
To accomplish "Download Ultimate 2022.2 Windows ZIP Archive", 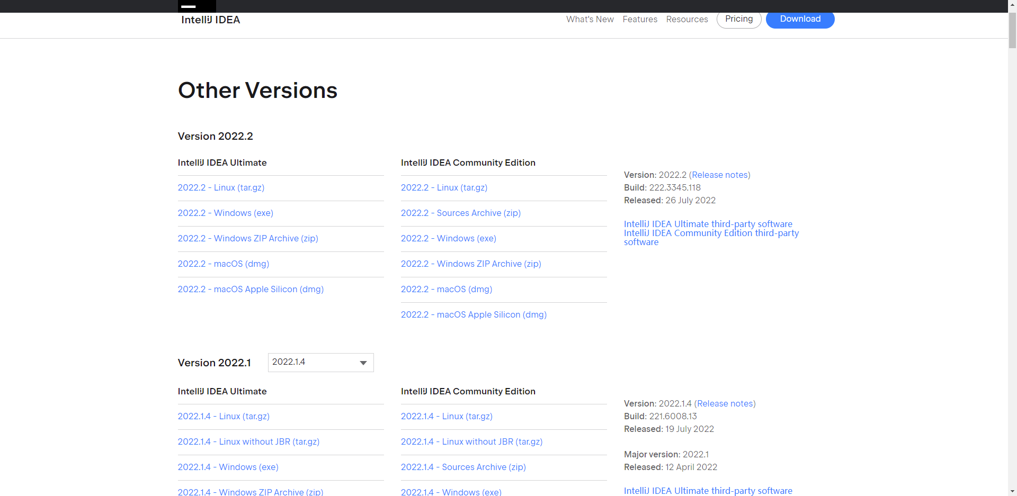I will click(x=248, y=238).
